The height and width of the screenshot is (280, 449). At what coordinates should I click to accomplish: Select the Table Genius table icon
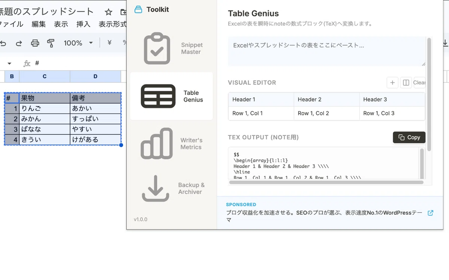click(158, 96)
